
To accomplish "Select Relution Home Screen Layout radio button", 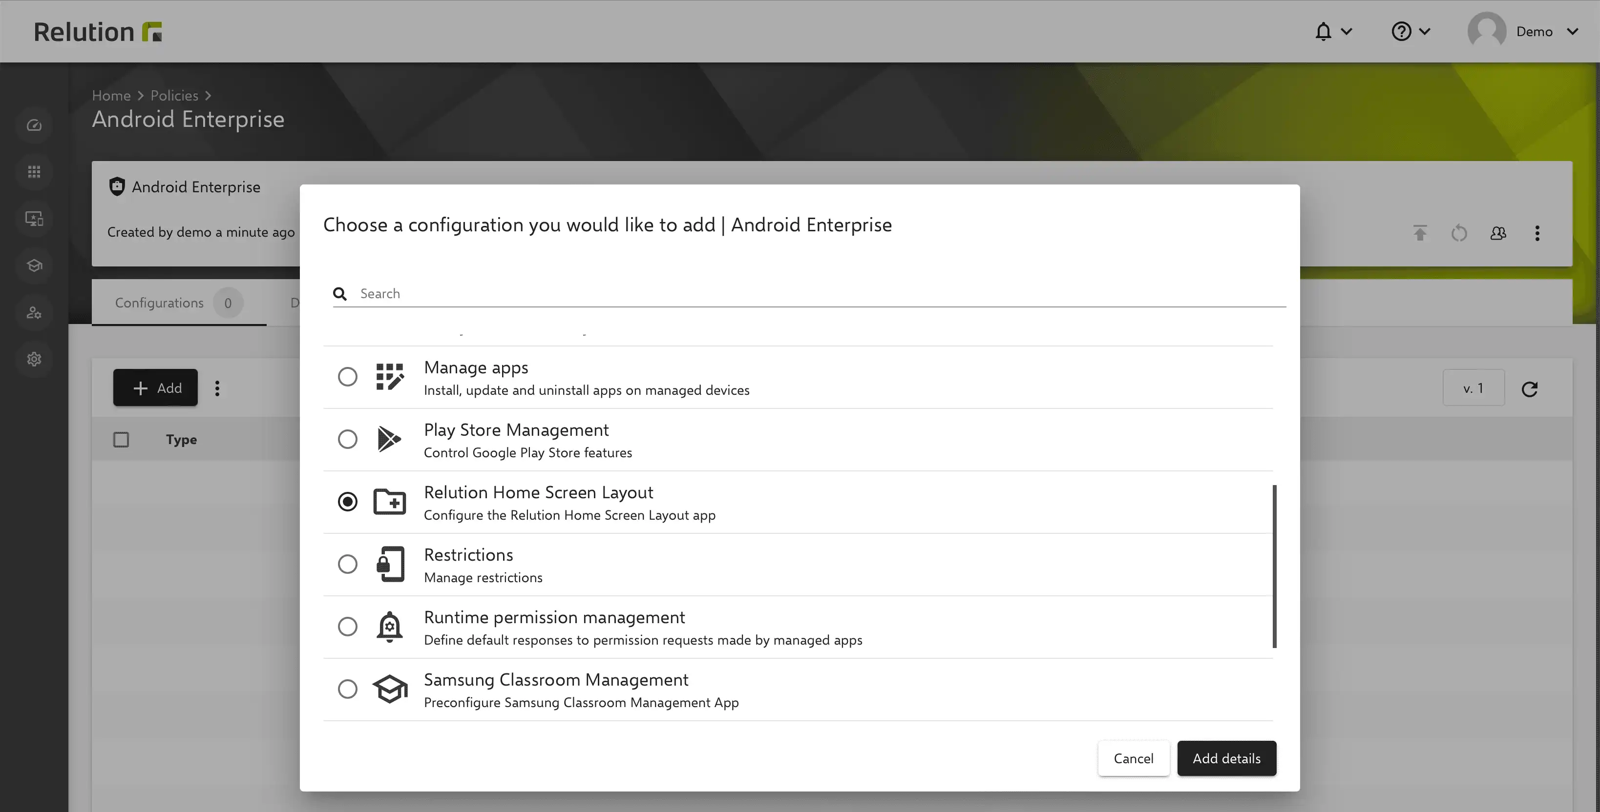I will tap(348, 502).
